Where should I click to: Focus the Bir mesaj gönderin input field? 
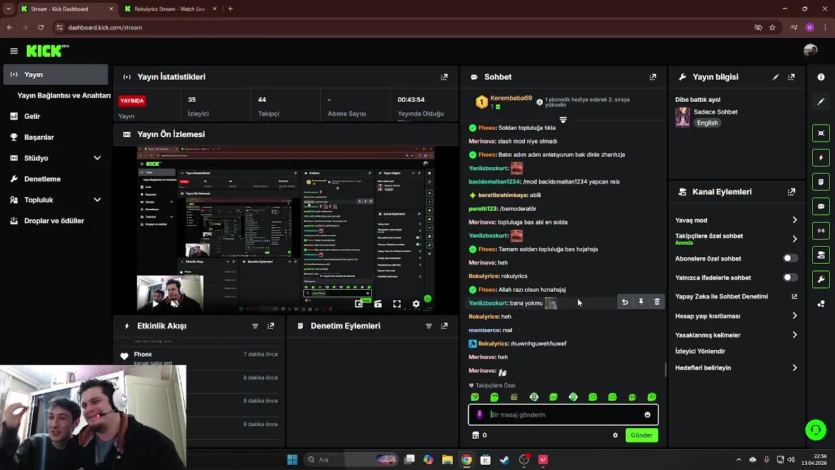pos(563,415)
